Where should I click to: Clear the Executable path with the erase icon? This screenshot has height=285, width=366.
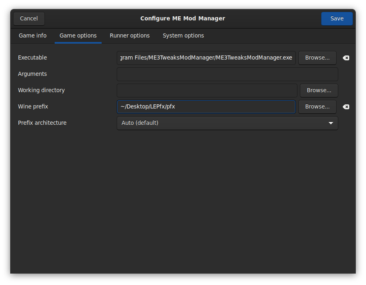[x=346, y=58]
